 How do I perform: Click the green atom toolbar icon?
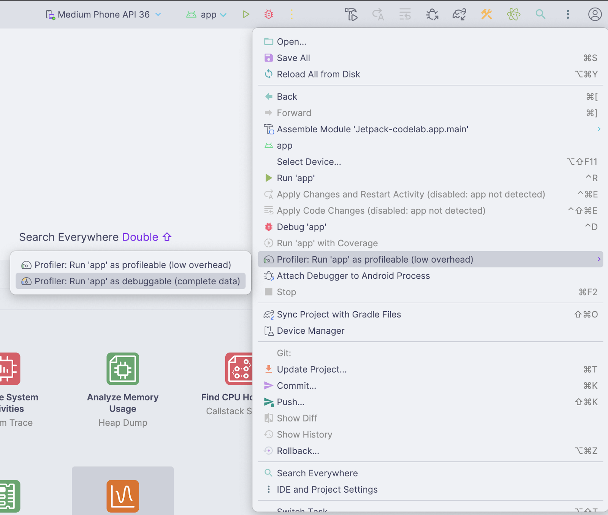click(x=513, y=14)
